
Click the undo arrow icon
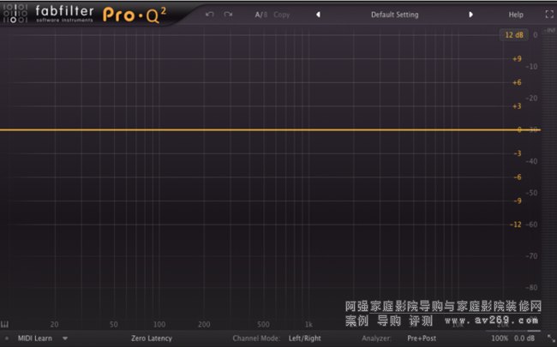click(x=209, y=15)
